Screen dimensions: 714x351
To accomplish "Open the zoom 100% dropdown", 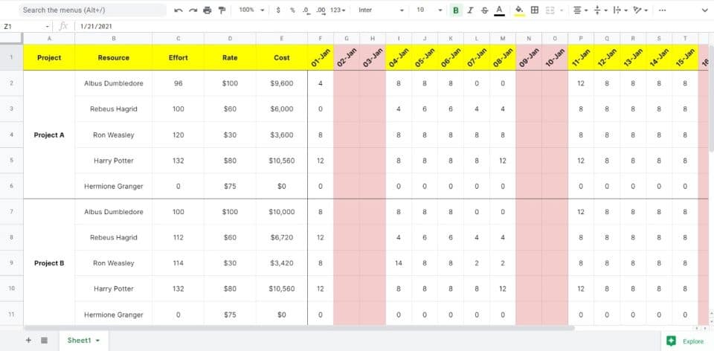I will 251,10.
